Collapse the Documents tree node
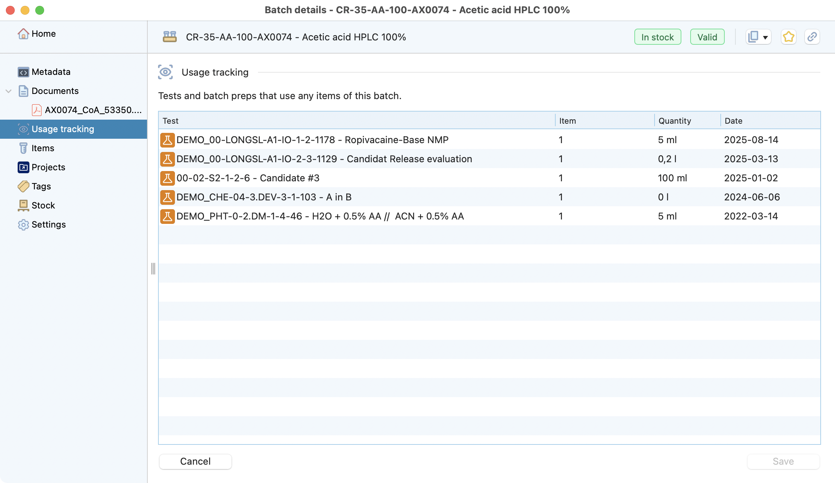The image size is (835, 483). (9, 91)
